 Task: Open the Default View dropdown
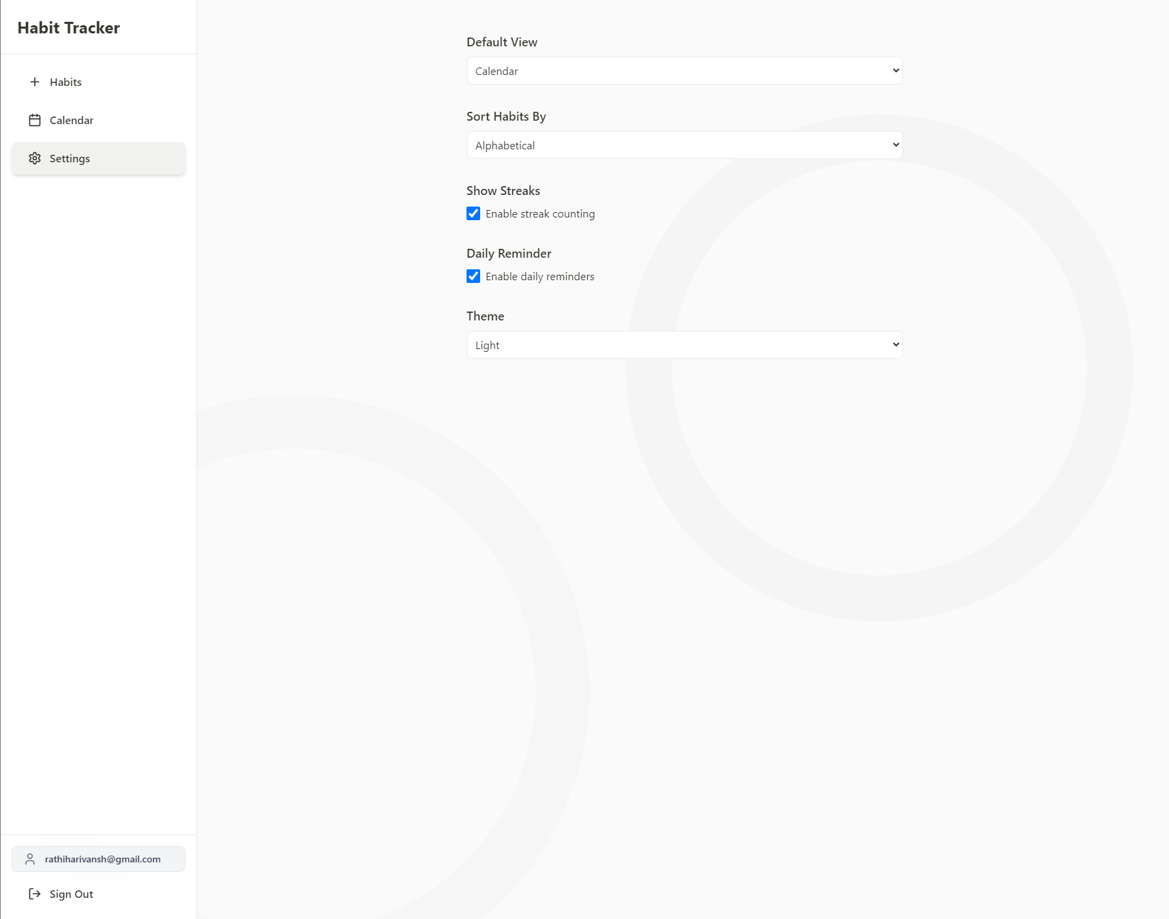click(684, 71)
